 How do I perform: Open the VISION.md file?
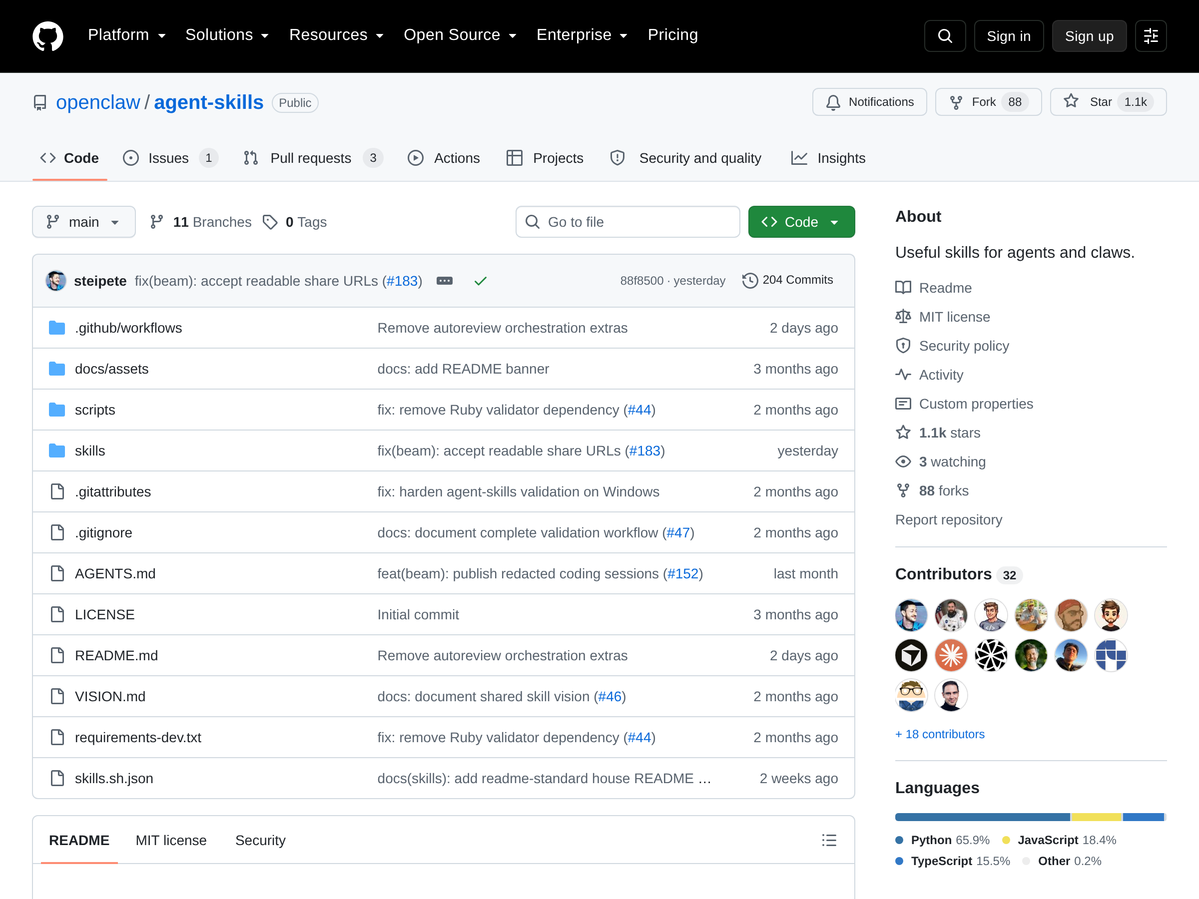tap(110, 696)
